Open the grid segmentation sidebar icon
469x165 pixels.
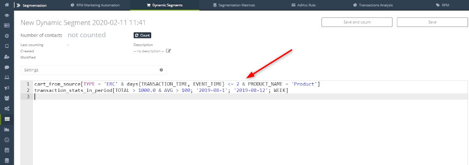[7, 119]
